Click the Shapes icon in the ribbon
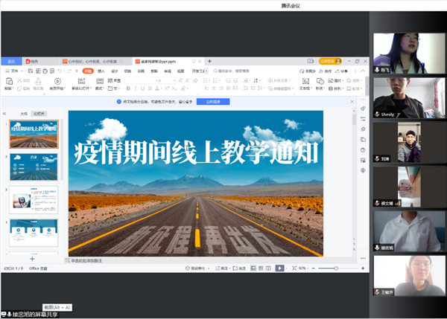The image size is (447, 319). coord(320,82)
